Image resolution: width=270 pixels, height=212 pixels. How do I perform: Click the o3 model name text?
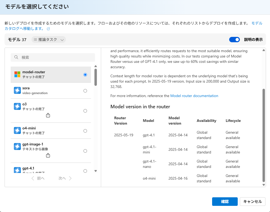(25, 104)
